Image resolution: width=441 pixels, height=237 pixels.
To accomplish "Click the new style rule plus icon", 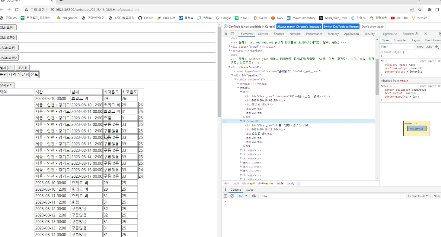I will pos(436,47).
